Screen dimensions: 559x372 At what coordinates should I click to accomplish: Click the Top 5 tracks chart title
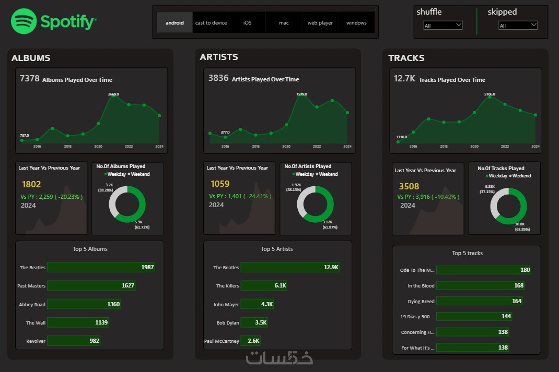pyautogui.click(x=467, y=253)
